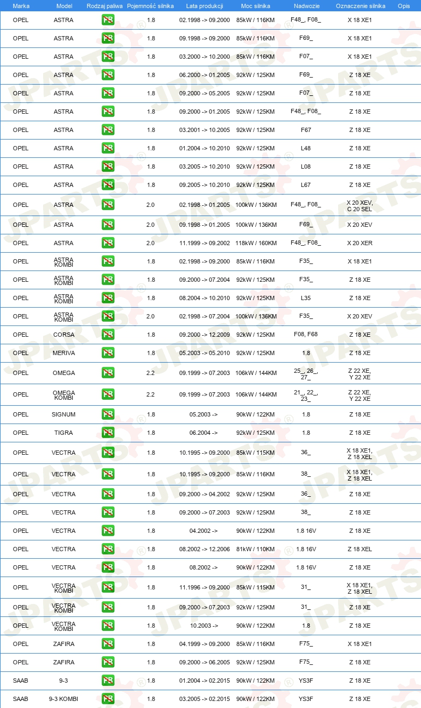
Task: Click the engine code Z 18 XEL in the 81kW row
Action: (x=360, y=549)
